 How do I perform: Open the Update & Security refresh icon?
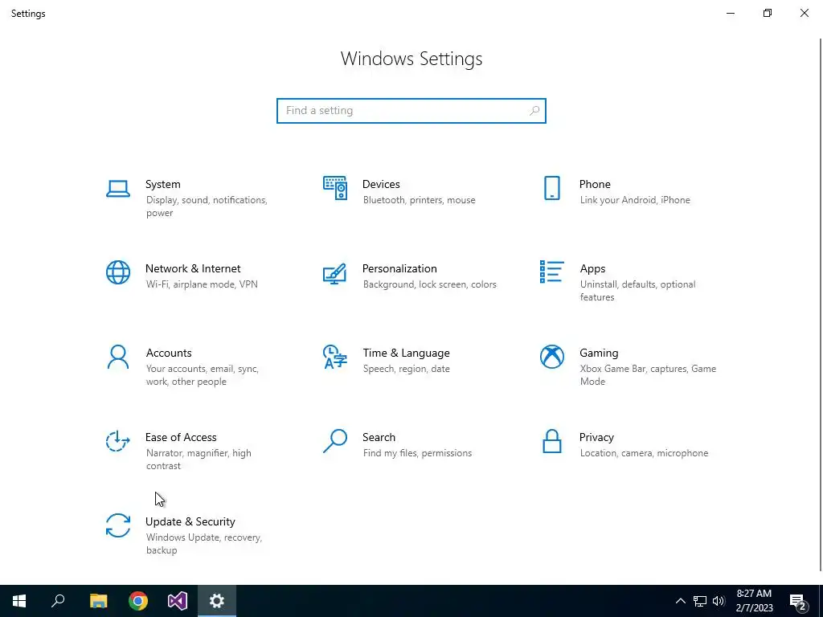118,525
